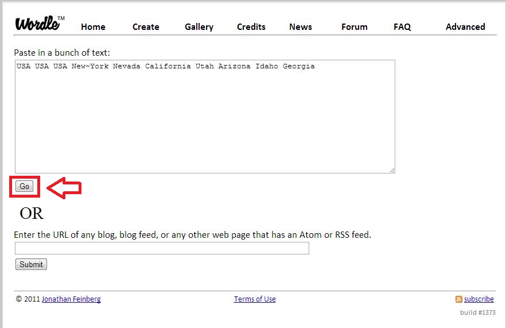Click the Submit button
This screenshot has height=328, width=506.
31,264
